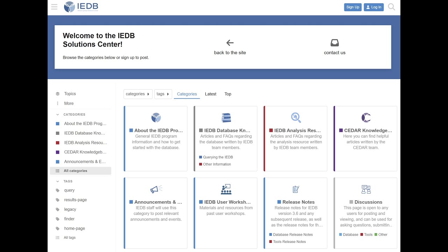Click the IEDB Analysis Resource magnifier icon

pos(296,118)
